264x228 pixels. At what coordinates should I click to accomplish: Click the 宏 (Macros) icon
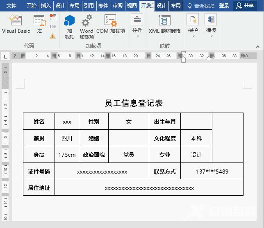pyautogui.click(x=39, y=24)
